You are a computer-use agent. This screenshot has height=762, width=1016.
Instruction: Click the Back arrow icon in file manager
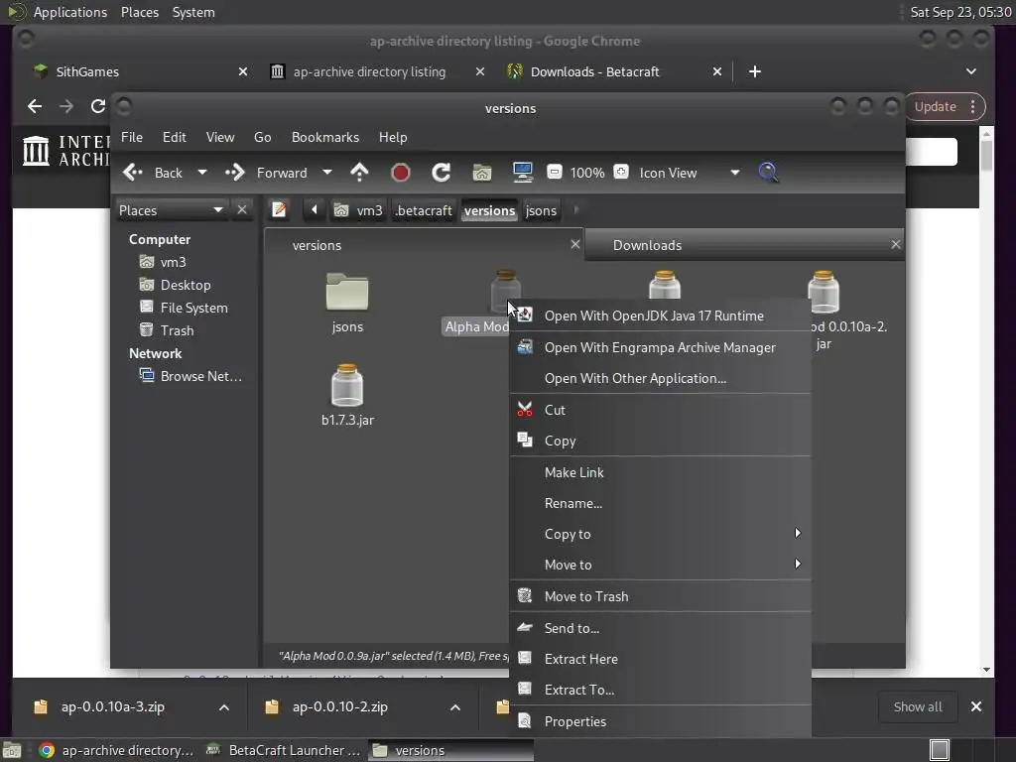133,173
